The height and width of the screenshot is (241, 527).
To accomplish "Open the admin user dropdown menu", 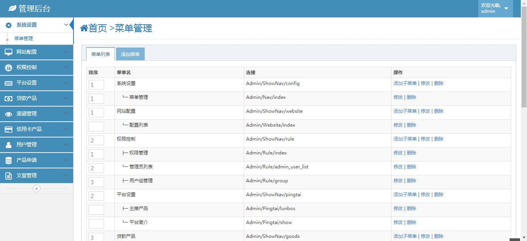I will click(506, 8).
